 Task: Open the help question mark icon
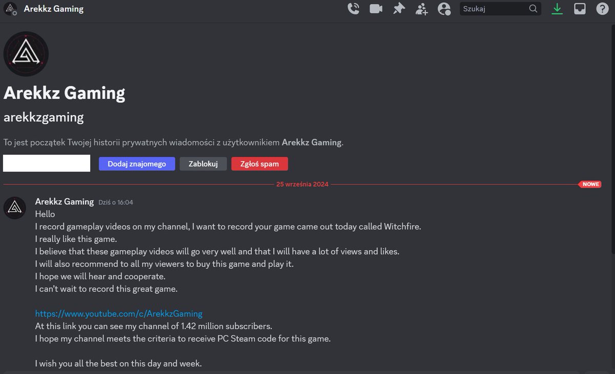click(602, 9)
